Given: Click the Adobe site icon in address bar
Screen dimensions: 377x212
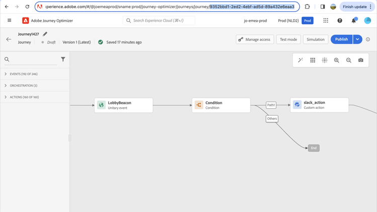Looking at the screenshot, I should click(40, 7).
